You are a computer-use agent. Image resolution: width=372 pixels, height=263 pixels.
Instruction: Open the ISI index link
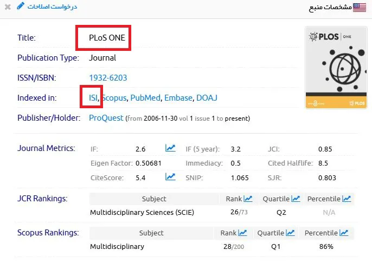coord(93,98)
